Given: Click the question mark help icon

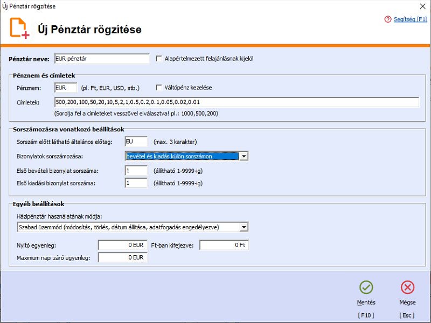Looking at the screenshot, I should [x=387, y=18].
